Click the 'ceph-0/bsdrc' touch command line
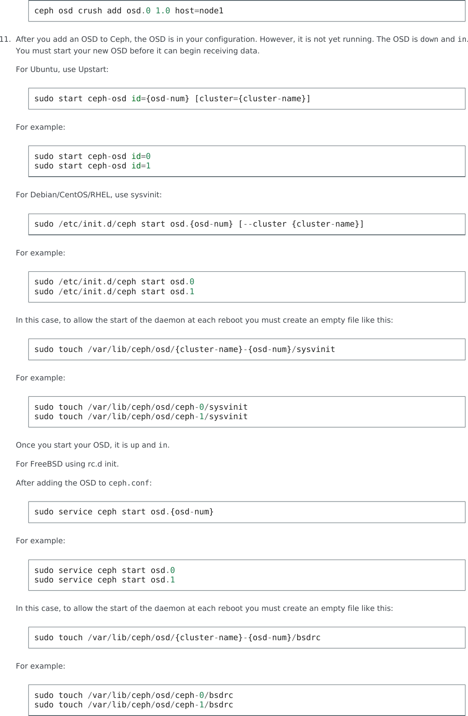The image size is (468, 716). point(133,695)
